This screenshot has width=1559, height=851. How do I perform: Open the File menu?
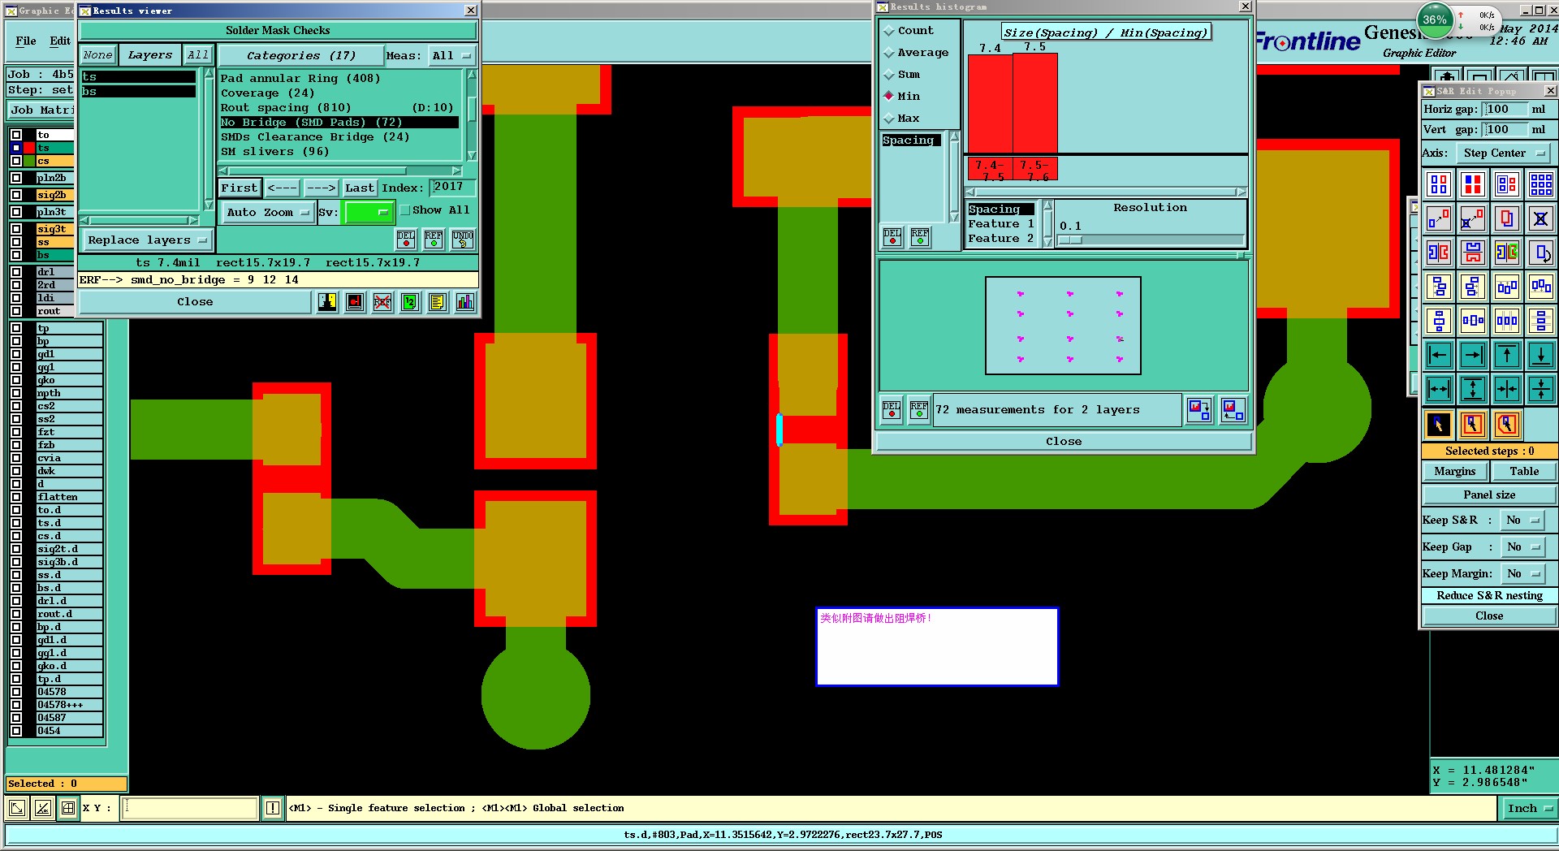point(26,41)
